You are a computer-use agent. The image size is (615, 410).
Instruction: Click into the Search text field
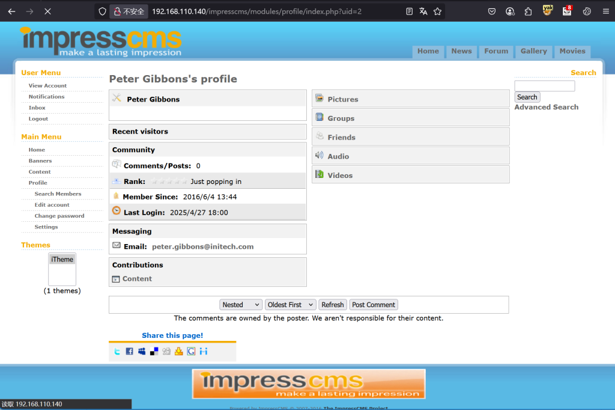544,86
